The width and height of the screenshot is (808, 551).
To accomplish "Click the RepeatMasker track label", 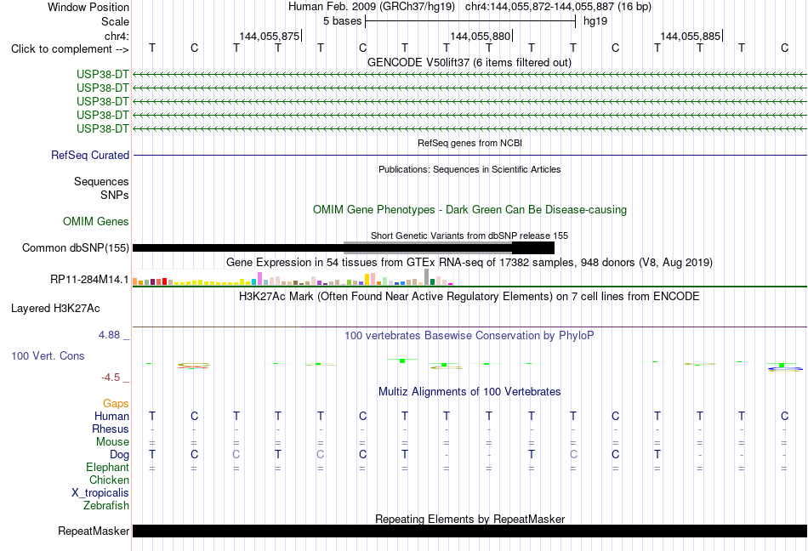I will point(94,531).
